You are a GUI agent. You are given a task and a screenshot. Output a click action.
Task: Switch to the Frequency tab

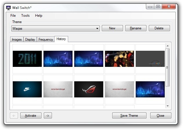46,39
